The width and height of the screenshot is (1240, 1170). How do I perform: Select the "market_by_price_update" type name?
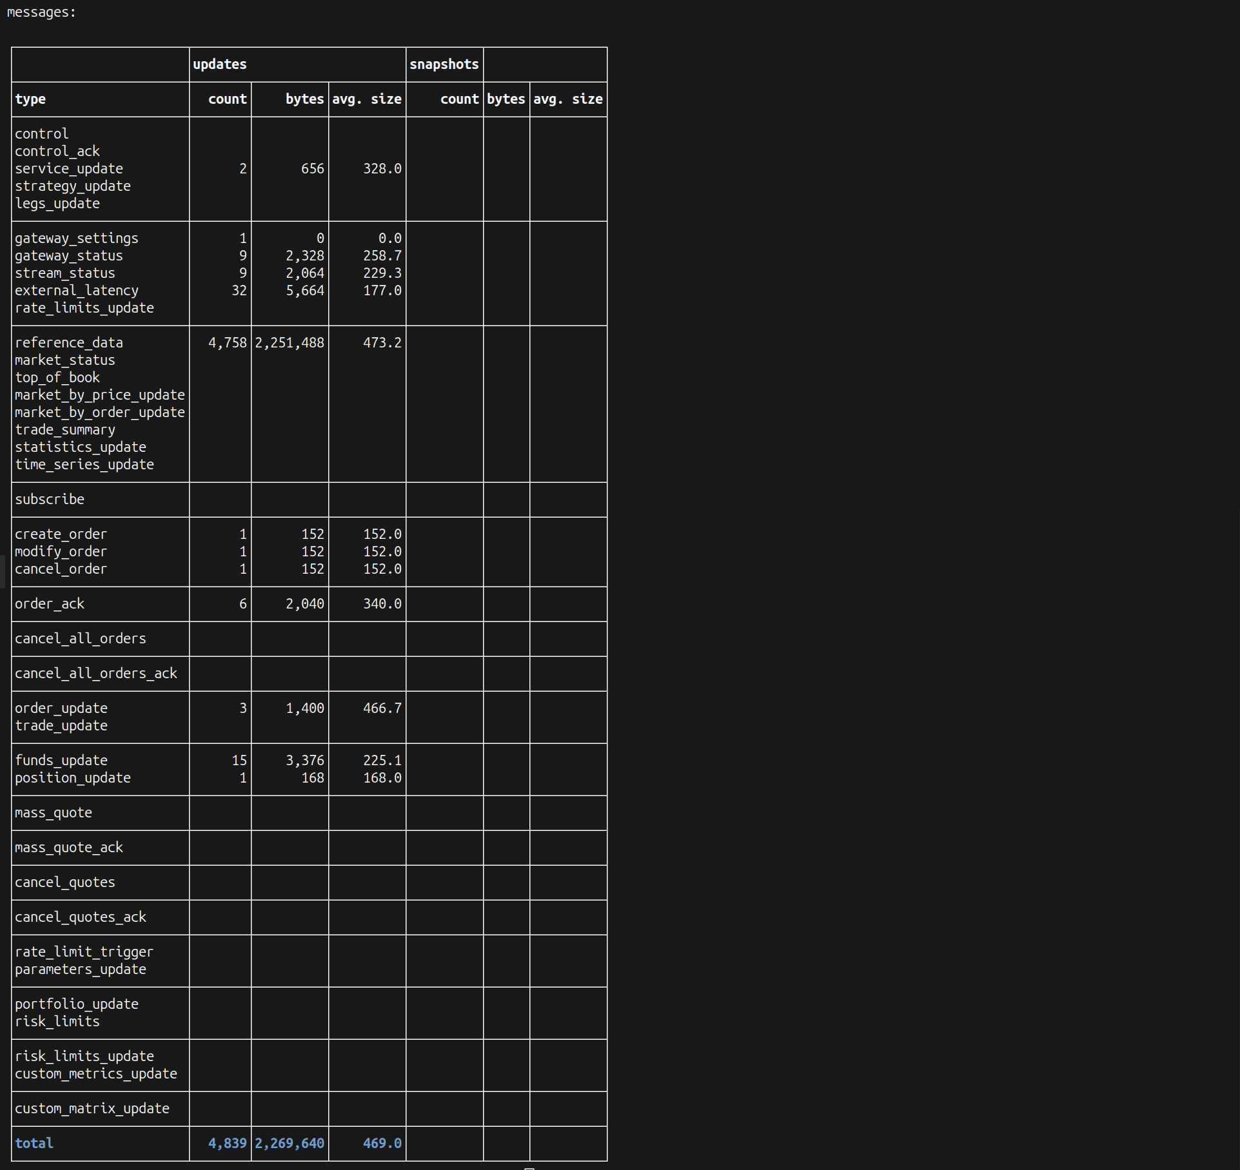click(x=100, y=395)
